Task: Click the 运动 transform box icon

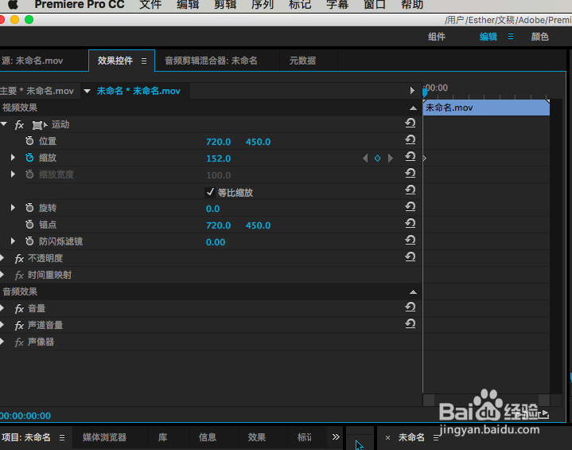Action: click(x=40, y=125)
